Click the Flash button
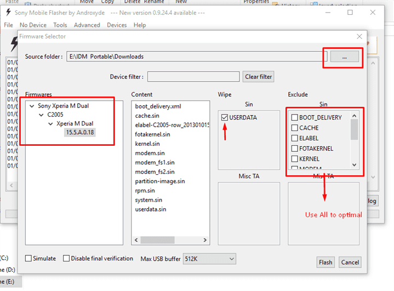The height and width of the screenshot is (291, 394). pyautogui.click(x=326, y=263)
